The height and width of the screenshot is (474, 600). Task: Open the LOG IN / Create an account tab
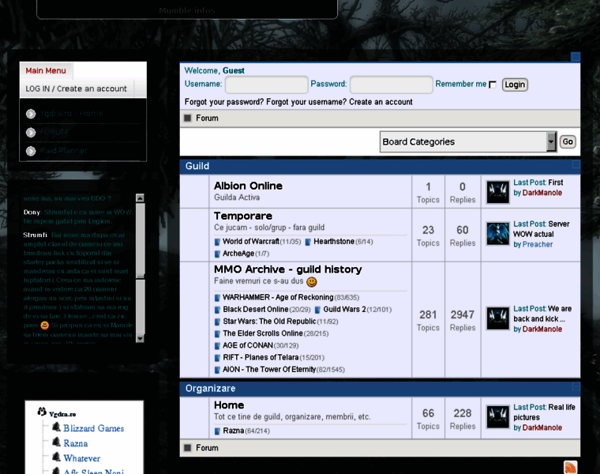76,88
